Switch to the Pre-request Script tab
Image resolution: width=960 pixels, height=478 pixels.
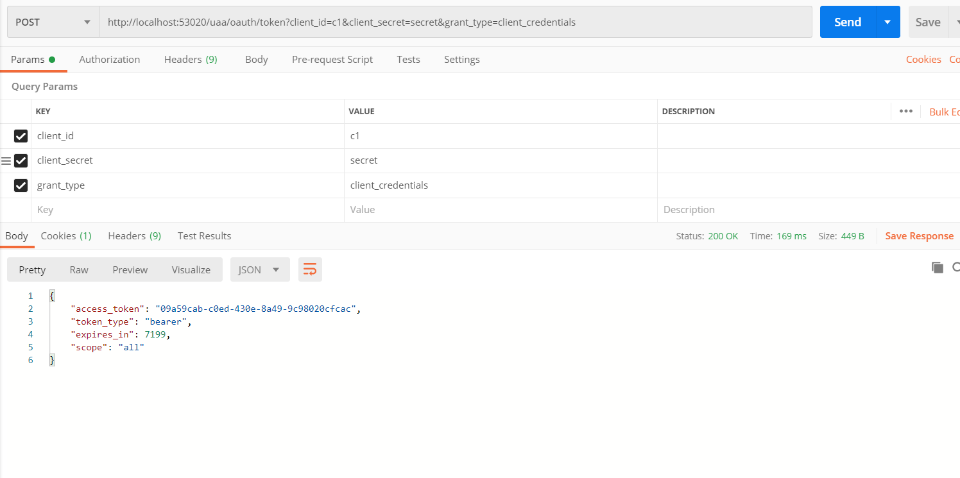332,60
